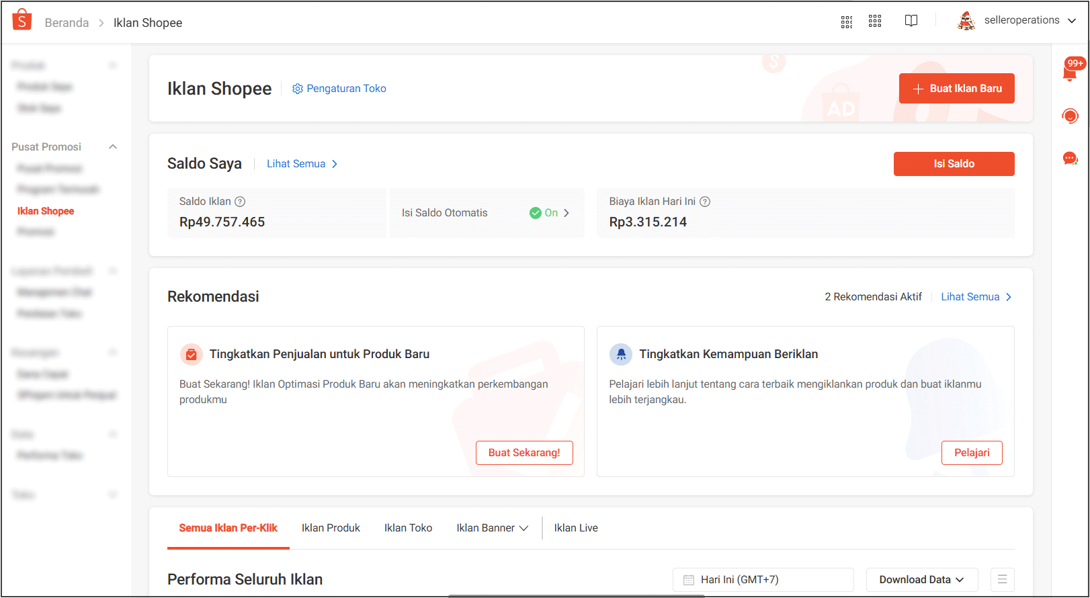Click Lihat Semua next to Saldo Saya
Viewport: 1090px width, 598px height.
pos(302,164)
